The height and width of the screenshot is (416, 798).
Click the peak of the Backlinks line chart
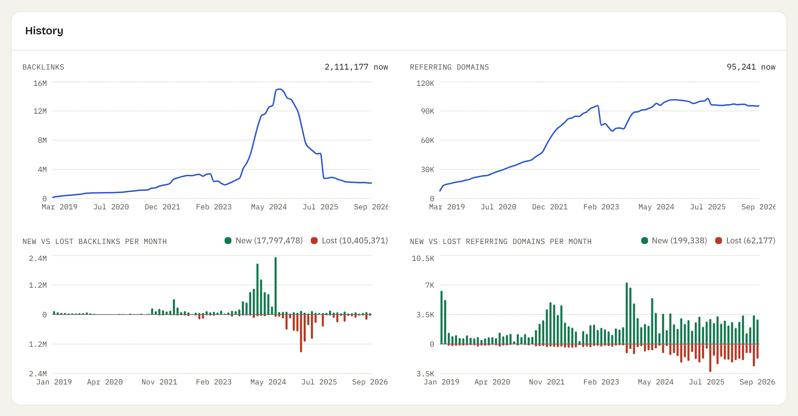tap(279, 89)
